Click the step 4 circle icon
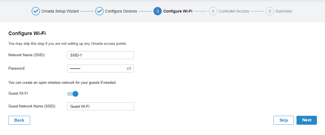325x135 pixels. tap(213, 11)
